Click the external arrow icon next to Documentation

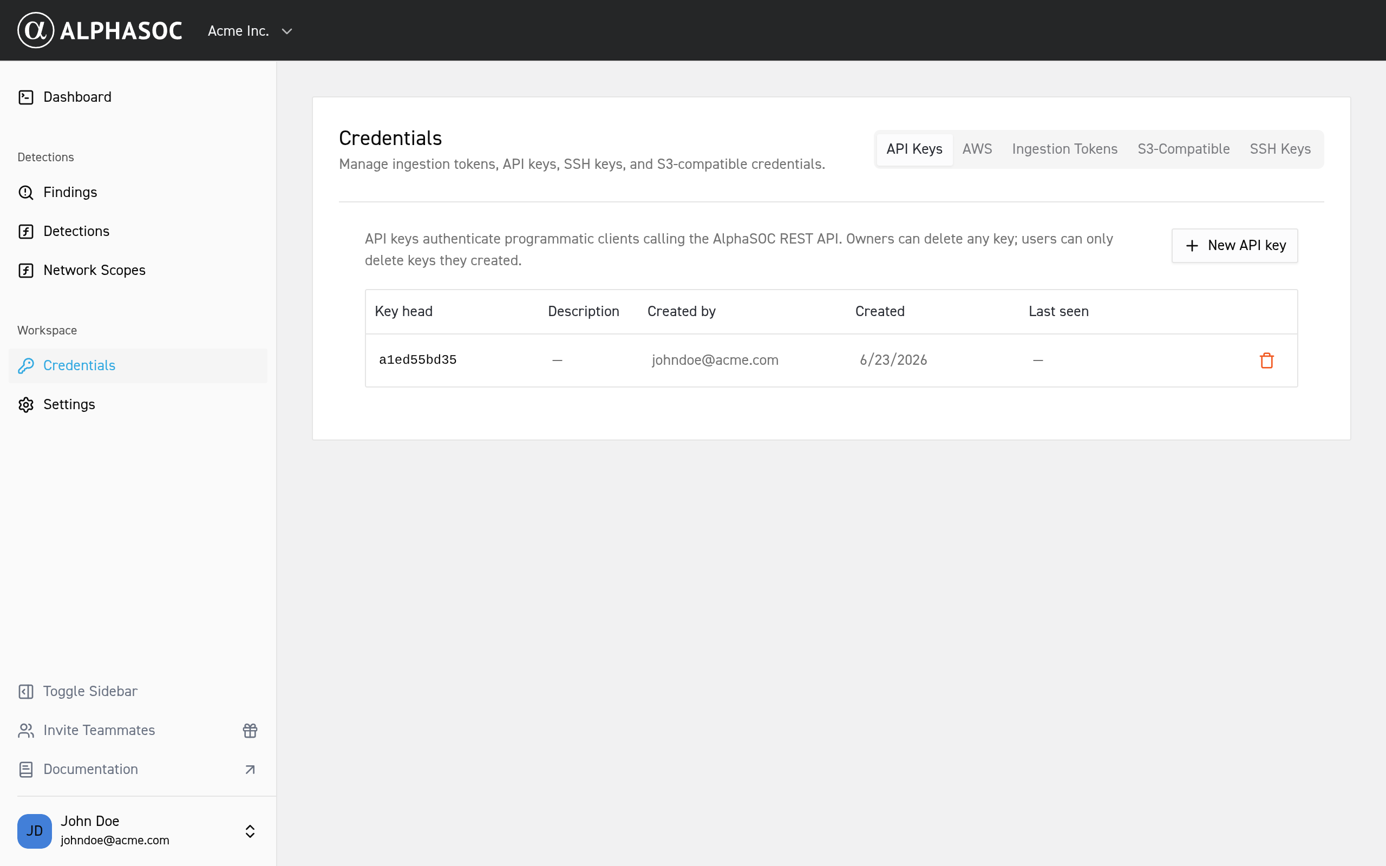point(250,769)
